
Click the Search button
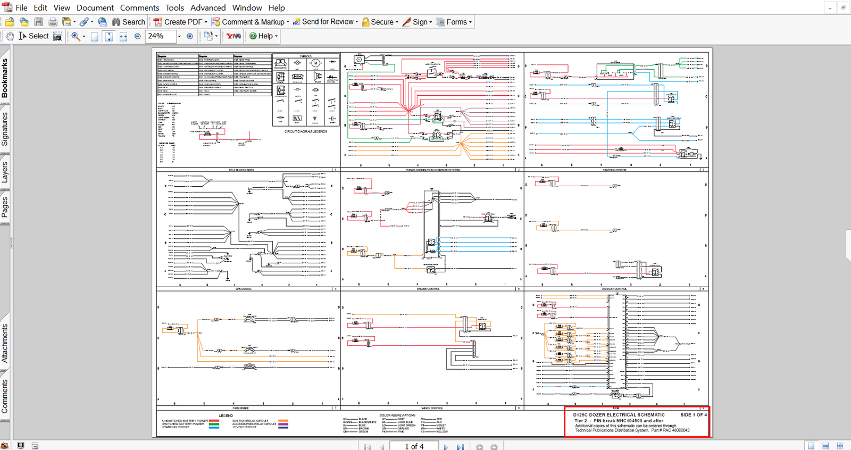coord(128,22)
